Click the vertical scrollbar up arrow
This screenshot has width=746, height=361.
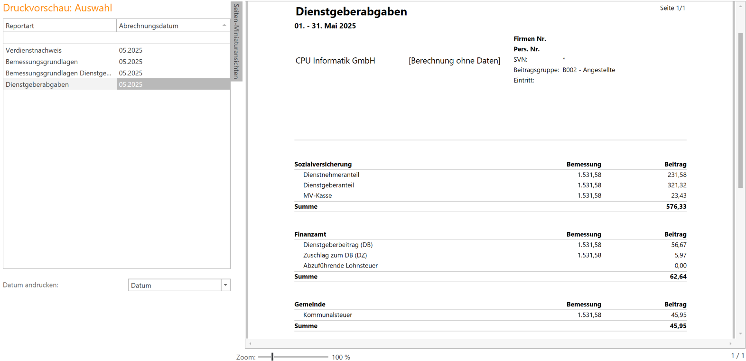point(740,6)
